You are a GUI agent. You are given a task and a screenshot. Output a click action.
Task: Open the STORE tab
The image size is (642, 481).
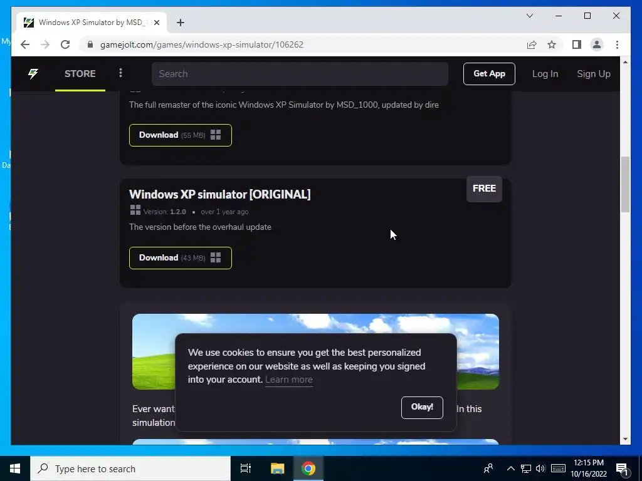tap(80, 74)
